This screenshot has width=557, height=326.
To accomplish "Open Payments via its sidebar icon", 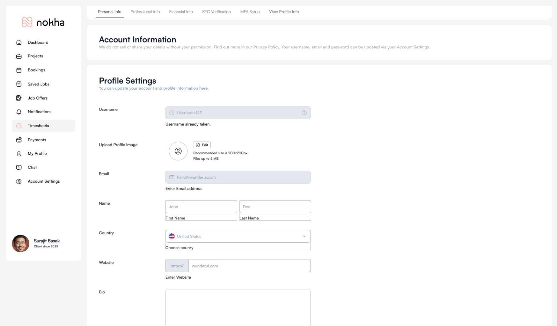I will pos(19,140).
